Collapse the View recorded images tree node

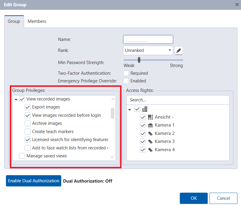click(16, 100)
